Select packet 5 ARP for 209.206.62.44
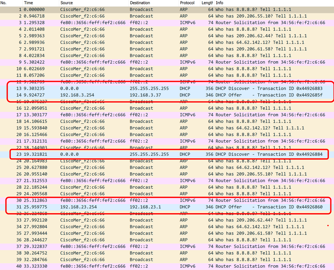Image resolution: width=334 pixels, height=270 pixels. (x=167, y=36)
